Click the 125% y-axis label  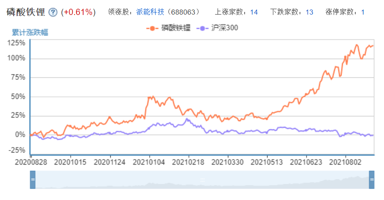[16, 43]
